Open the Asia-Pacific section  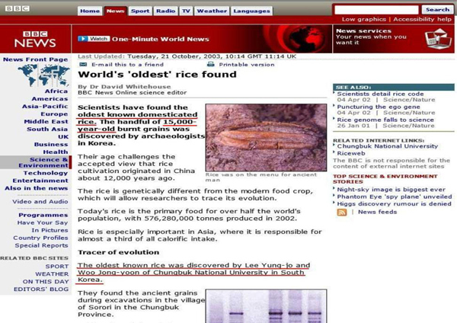click(x=45, y=107)
